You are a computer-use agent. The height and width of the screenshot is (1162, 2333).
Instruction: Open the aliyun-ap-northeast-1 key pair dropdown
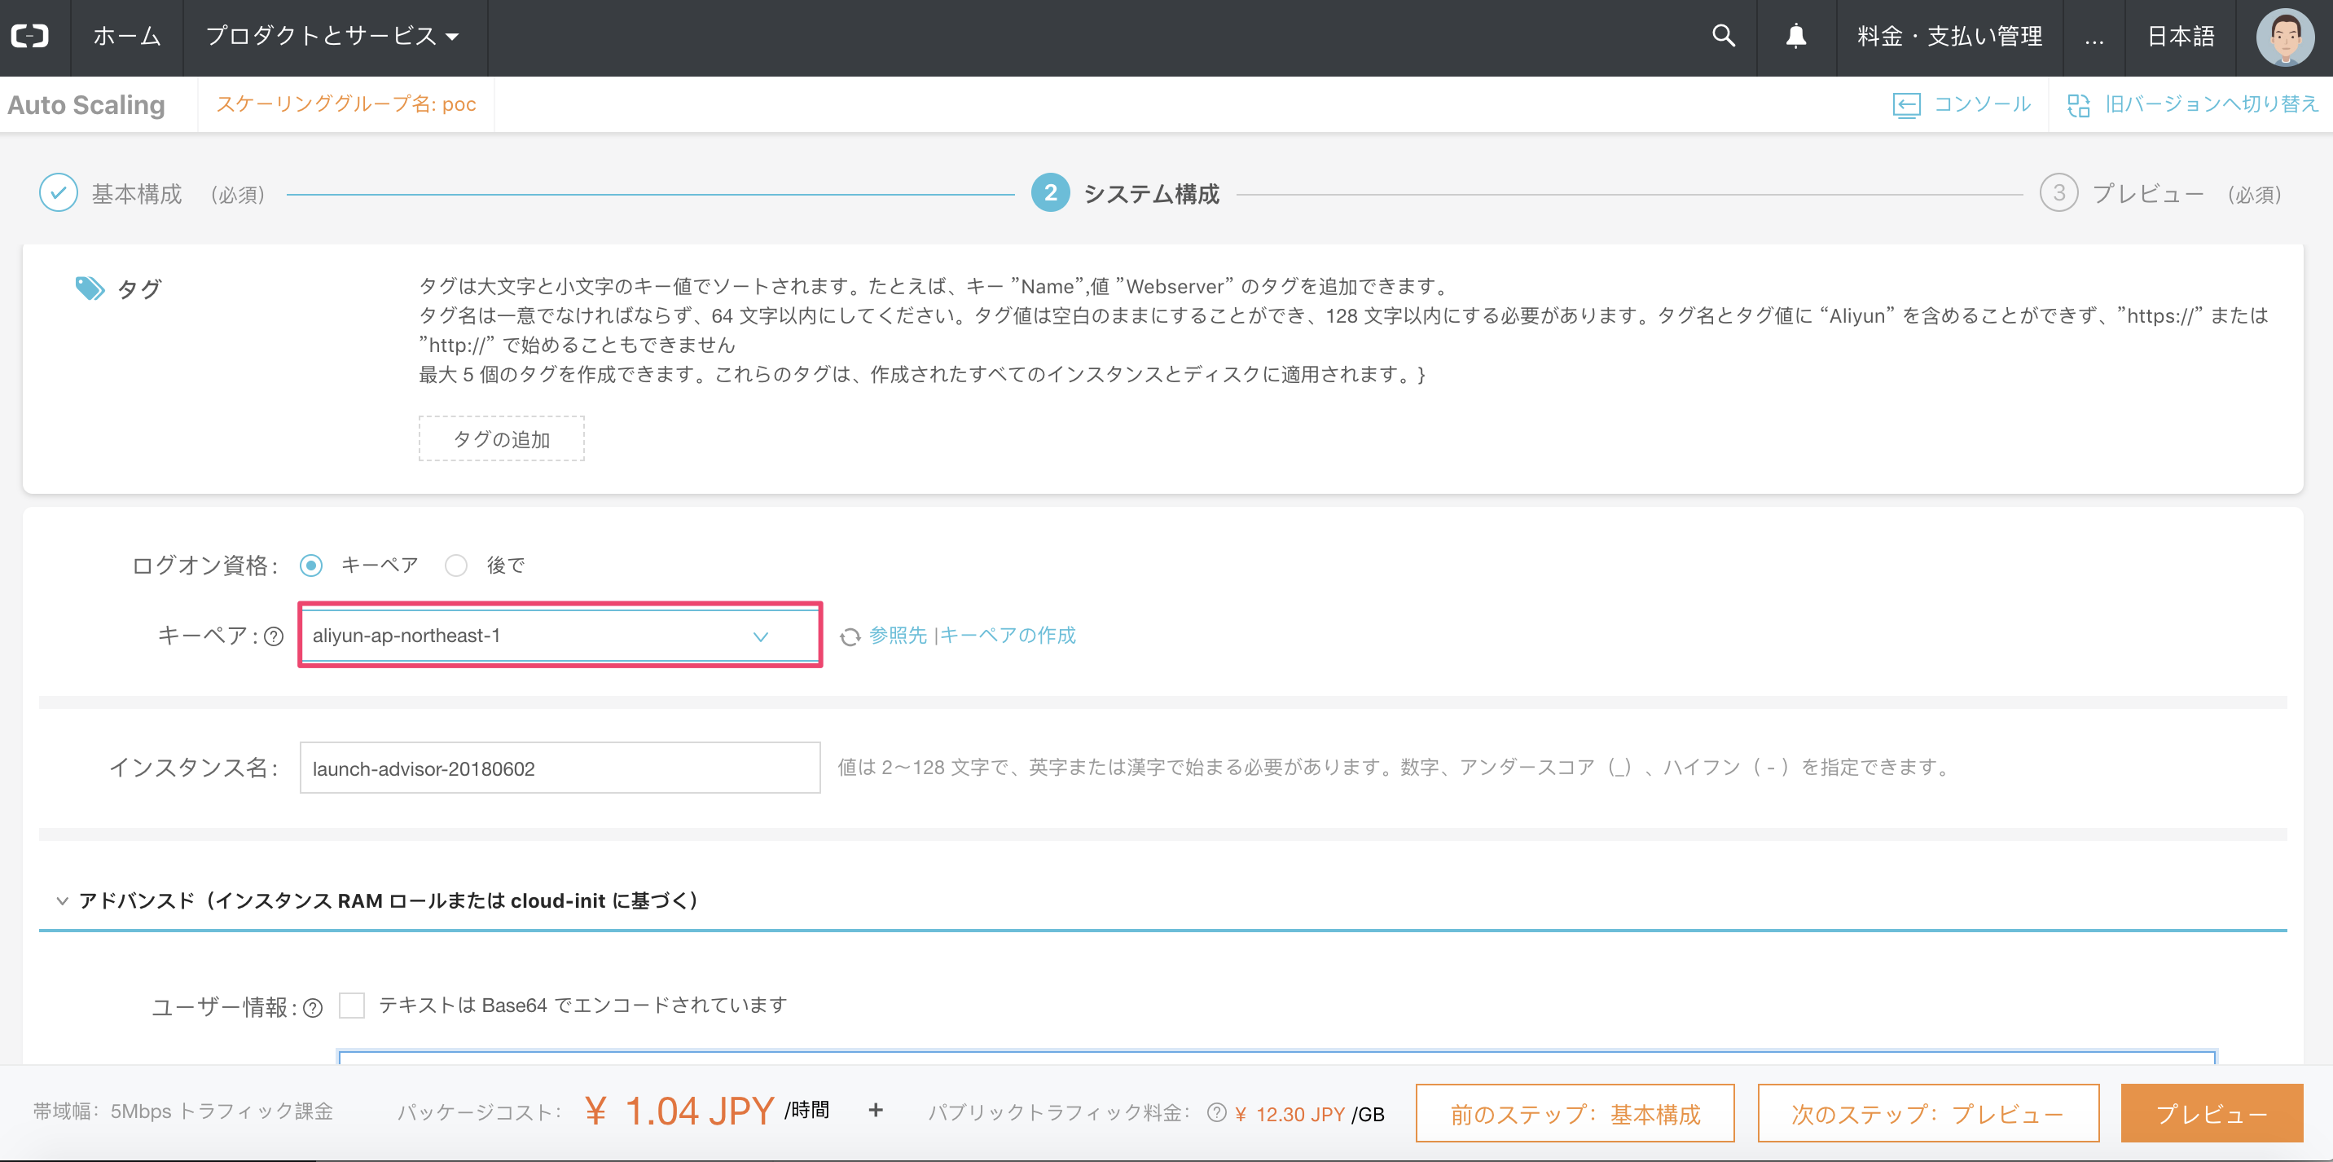pos(560,636)
